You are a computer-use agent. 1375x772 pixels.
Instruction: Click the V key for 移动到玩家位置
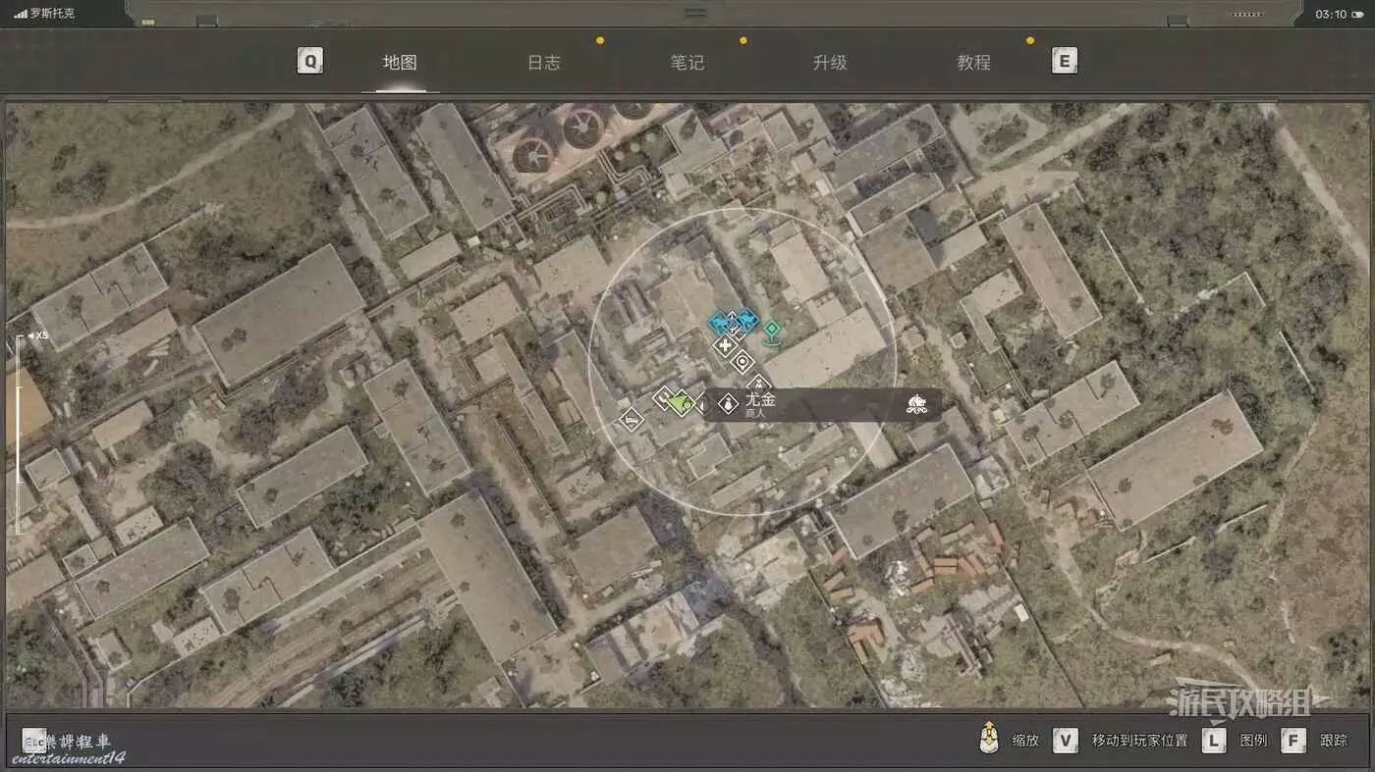coord(1066,741)
